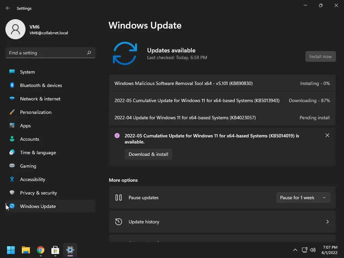Click the 7:07 PM clock and date

click(x=330, y=250)
